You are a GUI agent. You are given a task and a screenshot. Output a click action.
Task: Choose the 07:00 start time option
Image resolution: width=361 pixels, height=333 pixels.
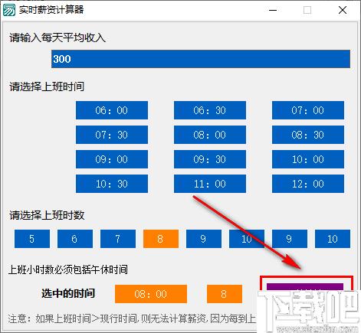tap(308, 110)
